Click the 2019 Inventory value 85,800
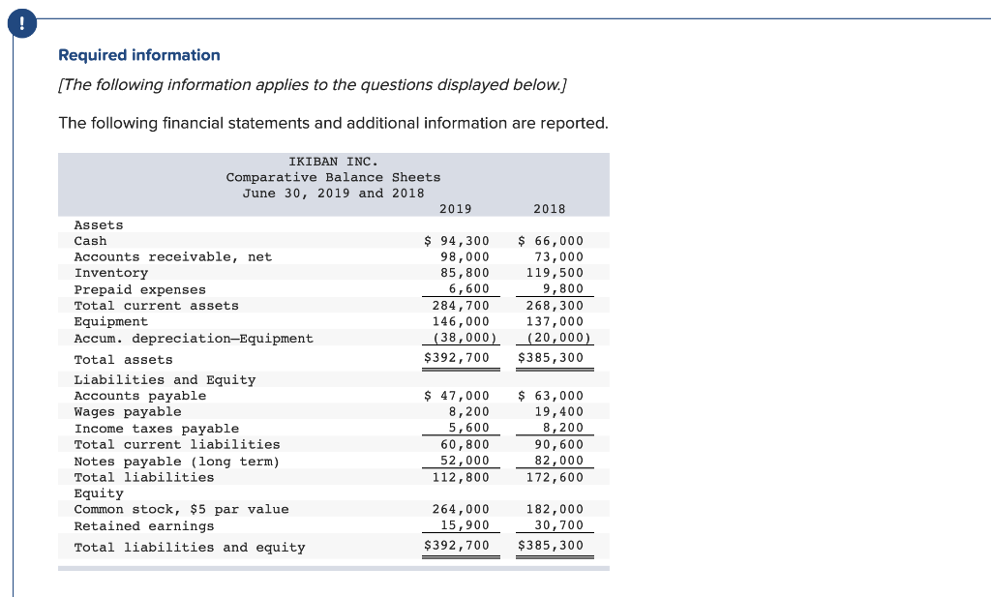 [465, 273]
